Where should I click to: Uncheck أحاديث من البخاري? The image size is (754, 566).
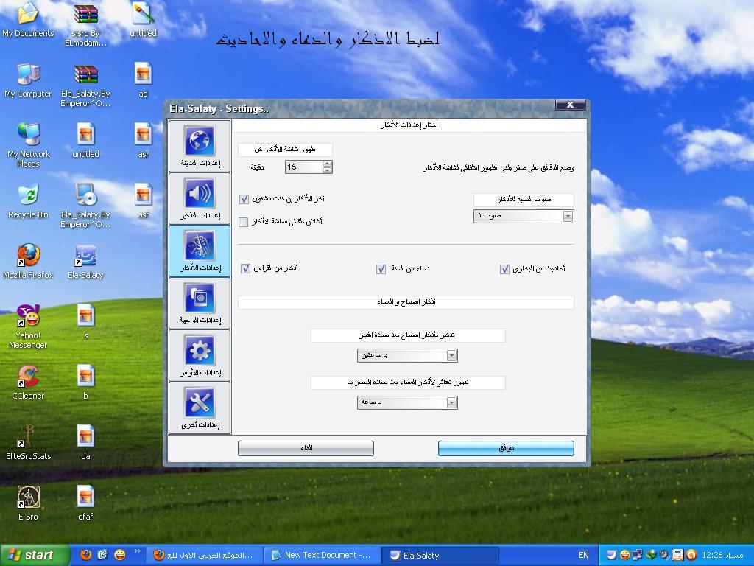point(504,269)
